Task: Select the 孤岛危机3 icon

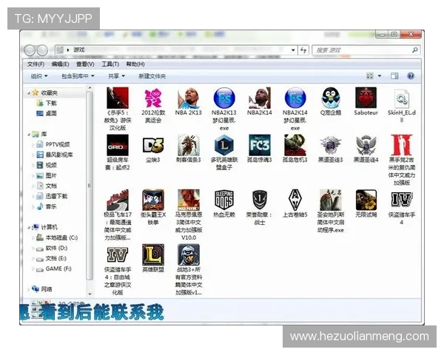Action: point(295,145)
